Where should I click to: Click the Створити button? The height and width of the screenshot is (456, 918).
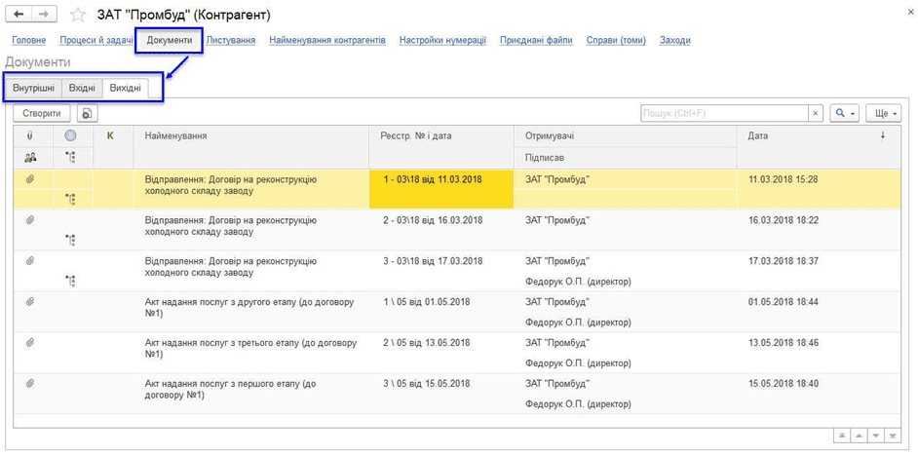click(42, 114)
